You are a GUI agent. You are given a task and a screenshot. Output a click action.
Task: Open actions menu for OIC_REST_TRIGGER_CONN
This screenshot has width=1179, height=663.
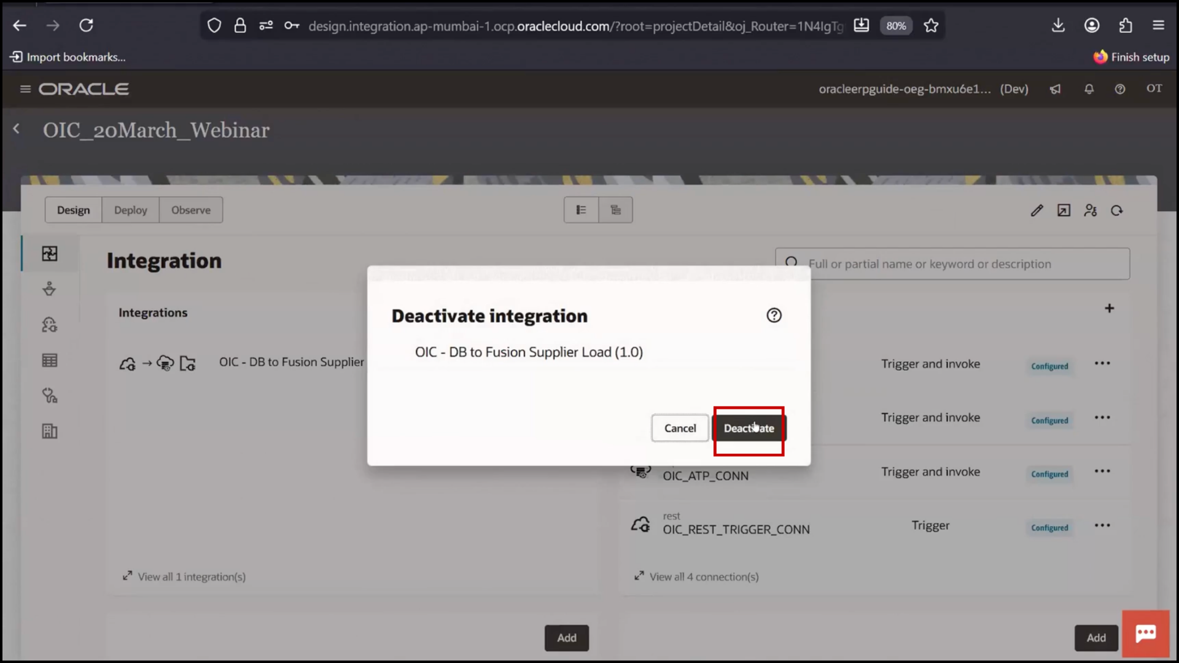(1102, 525)
